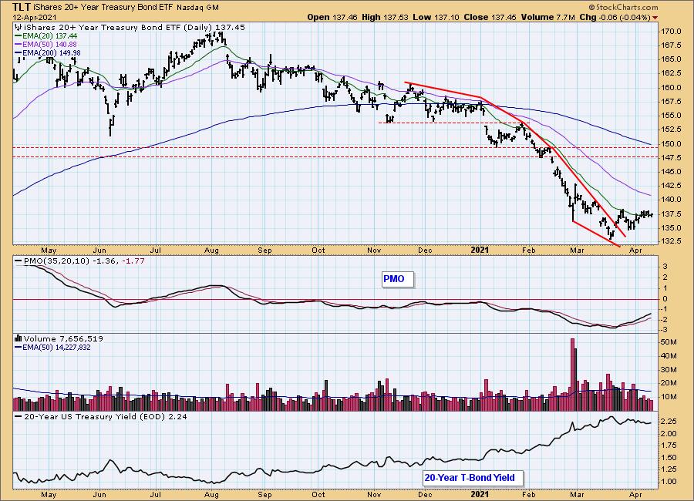Click the blue PMO annotation box
The width and height of the screenshot is (694, 501).
coord(398,279)
